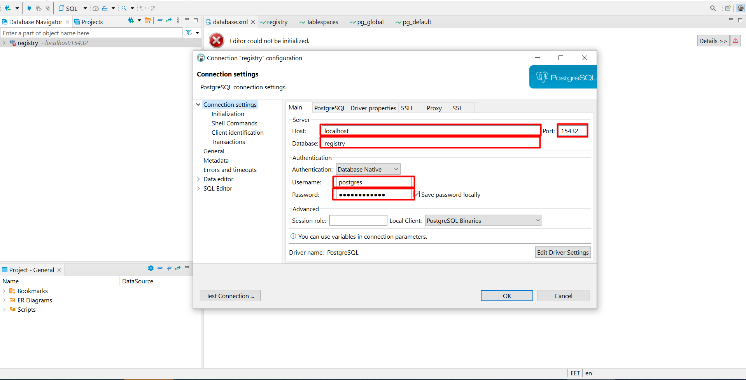Click the global search magnifier at top right

click(x=713, y=8)
